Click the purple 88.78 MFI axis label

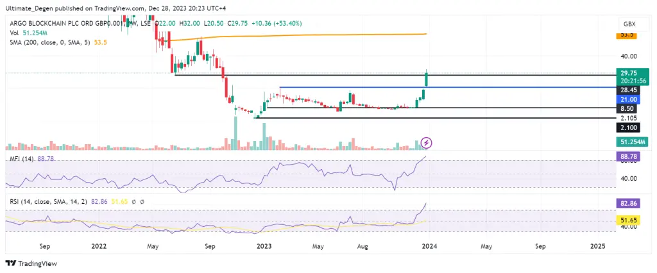(x=627, y=156)
